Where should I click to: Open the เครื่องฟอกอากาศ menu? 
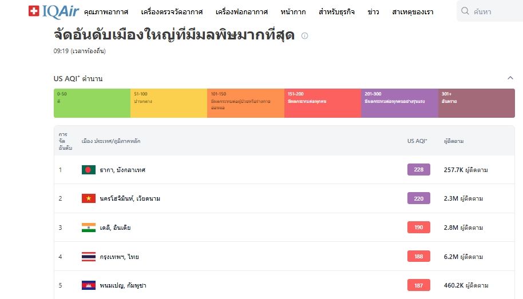241,12
